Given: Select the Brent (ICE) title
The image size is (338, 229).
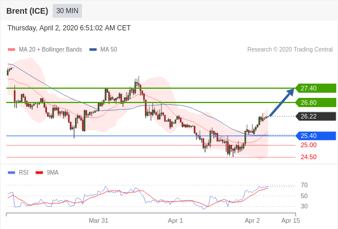Looking at the screenshot, I should pyautogui.click(x=27, y=11).
